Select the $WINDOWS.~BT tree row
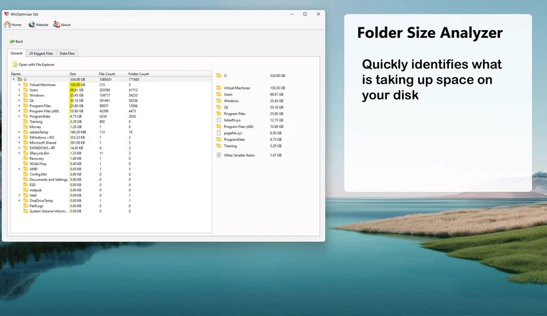Screen dimensions: 547x316 pyautogui.click(x=111, y=148)
